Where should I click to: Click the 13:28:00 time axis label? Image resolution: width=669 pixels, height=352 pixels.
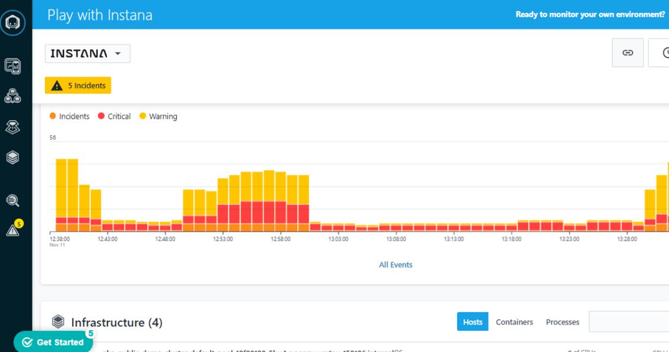point(627,239)
